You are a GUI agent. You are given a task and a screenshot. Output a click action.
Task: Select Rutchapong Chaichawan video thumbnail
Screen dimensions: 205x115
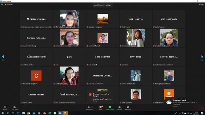[169, 76]
